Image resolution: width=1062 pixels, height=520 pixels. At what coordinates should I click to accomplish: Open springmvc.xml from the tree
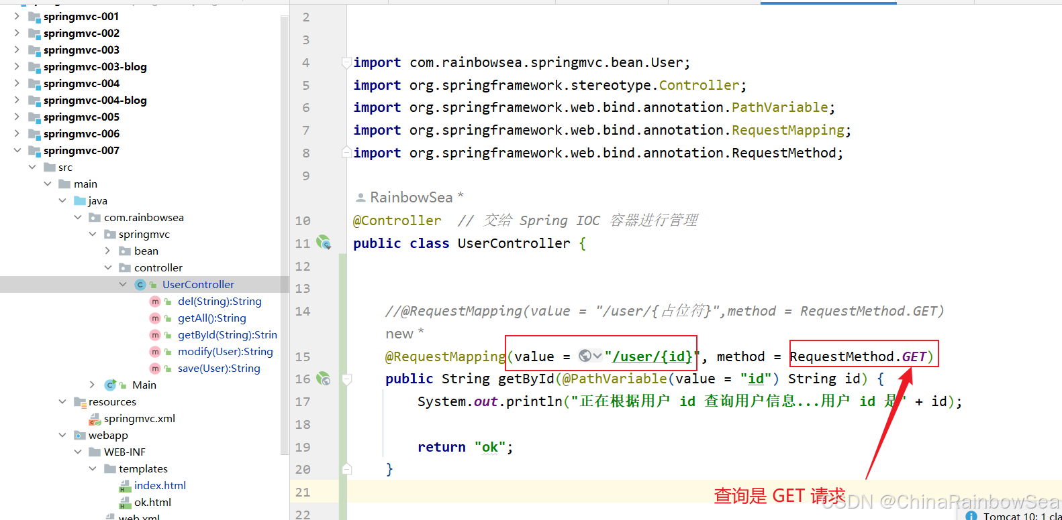[140, 419]
